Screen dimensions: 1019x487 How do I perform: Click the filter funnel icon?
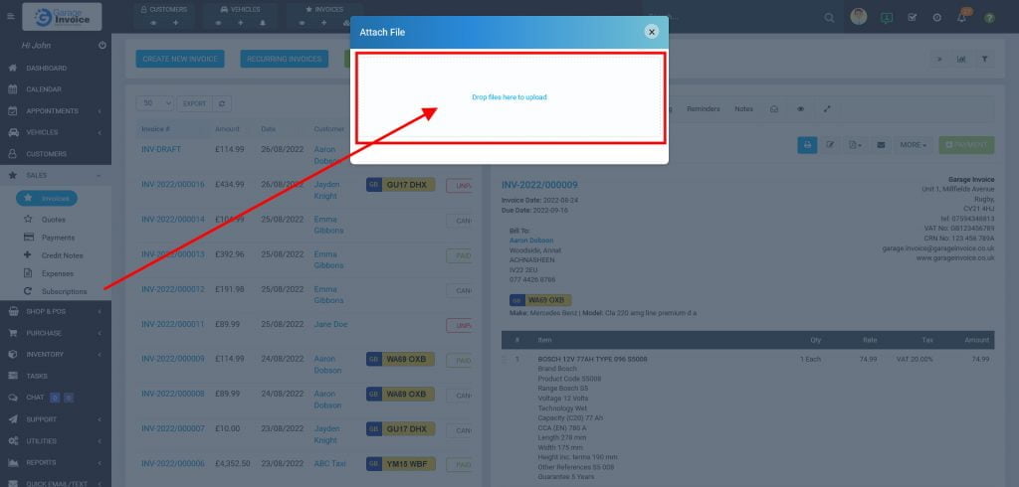985,59
